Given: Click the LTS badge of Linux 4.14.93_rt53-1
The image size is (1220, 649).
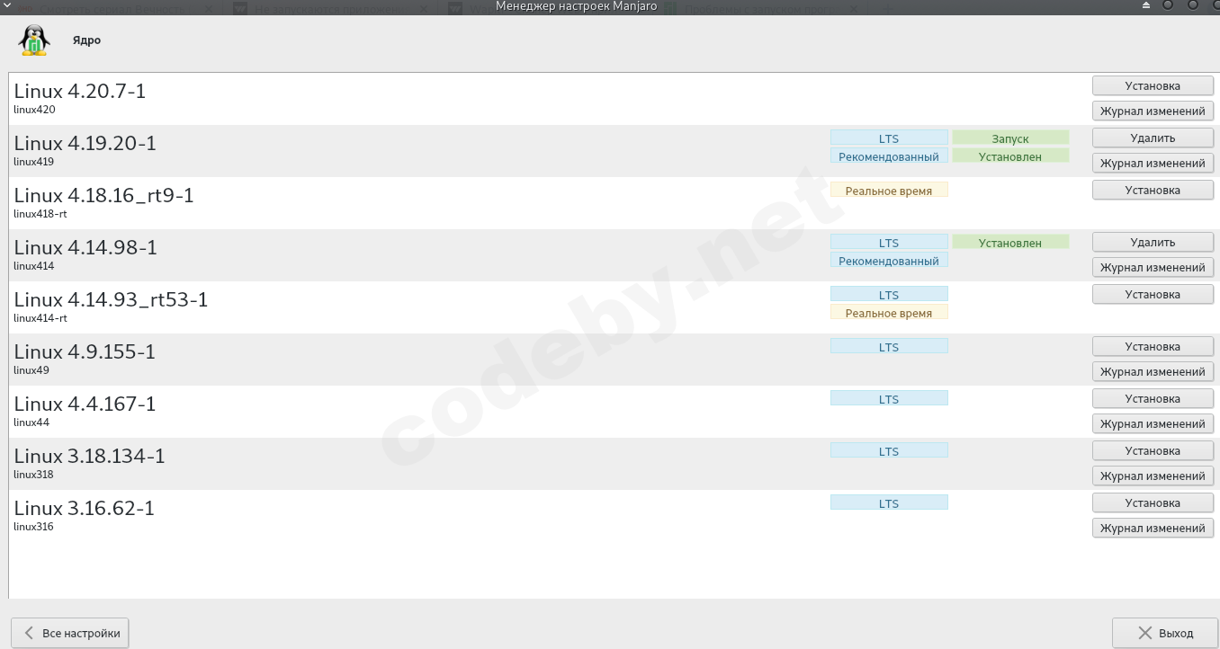Looking at the screenshot, I should coord(889,295).
